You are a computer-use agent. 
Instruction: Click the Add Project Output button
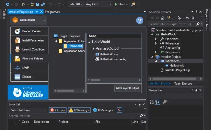tap(127, 88)
